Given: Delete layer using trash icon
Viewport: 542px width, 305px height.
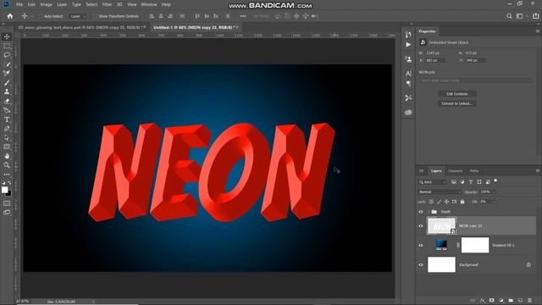Looking at the screenshot, I should (529, 301).
